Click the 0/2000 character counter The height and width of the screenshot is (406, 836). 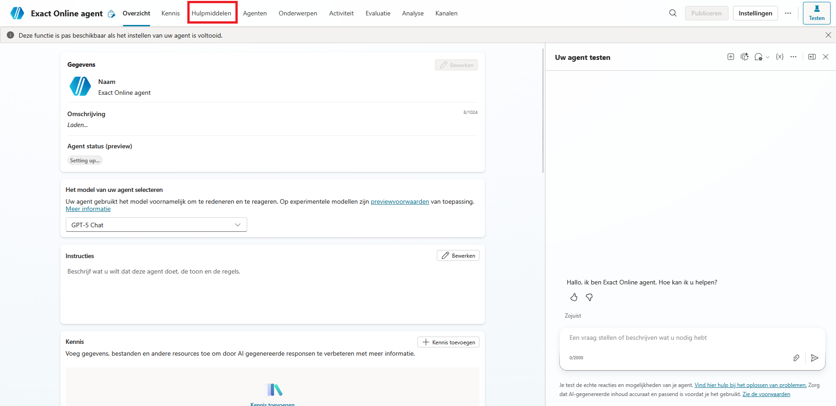click(576, 357)
